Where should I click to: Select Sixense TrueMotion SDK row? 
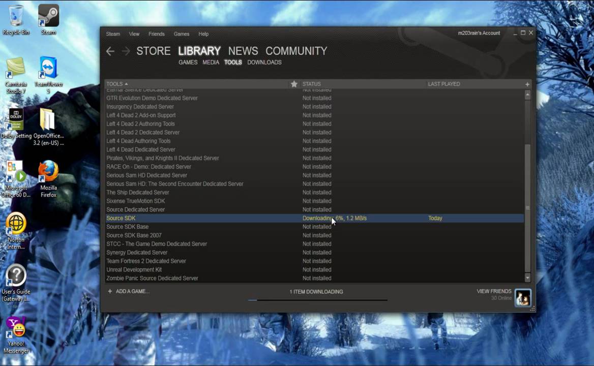[314, 201]
